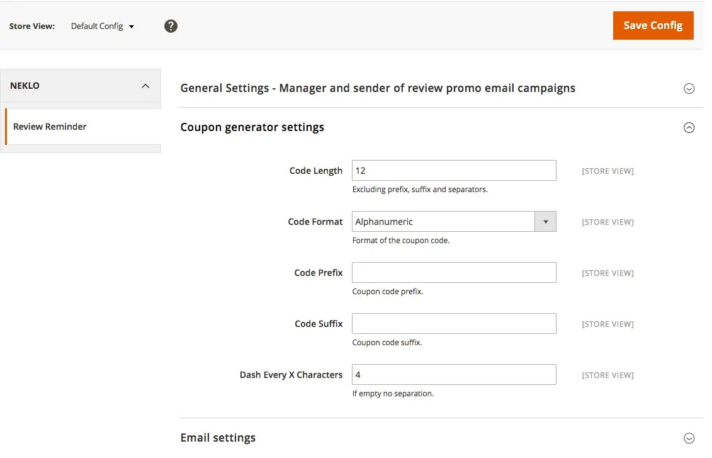Open the help question mark icon
The height and width of the screenshot is (458, 712).
coord(171,26)
